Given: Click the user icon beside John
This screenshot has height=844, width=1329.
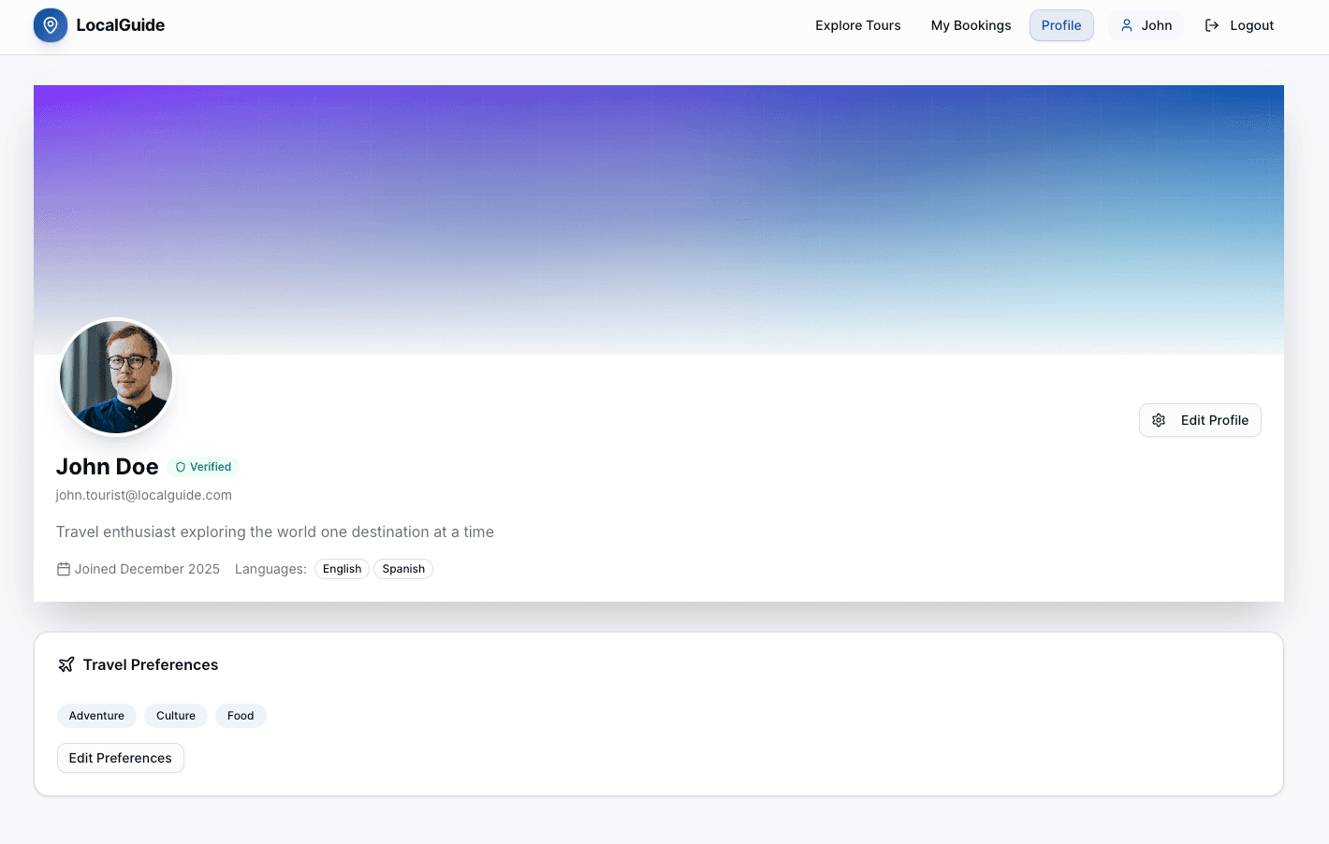Looking at the screenshot, I should click(1127, 25).
